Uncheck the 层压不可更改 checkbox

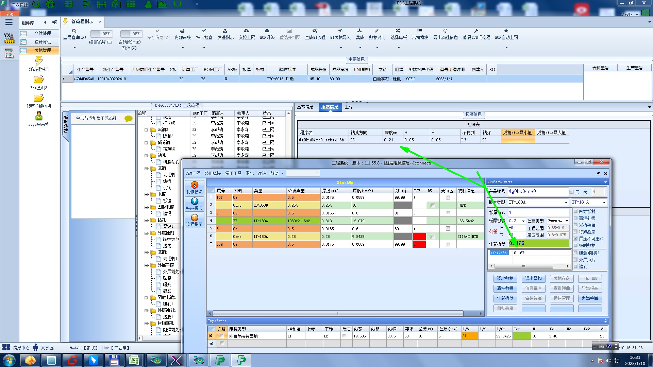(575, 239)
